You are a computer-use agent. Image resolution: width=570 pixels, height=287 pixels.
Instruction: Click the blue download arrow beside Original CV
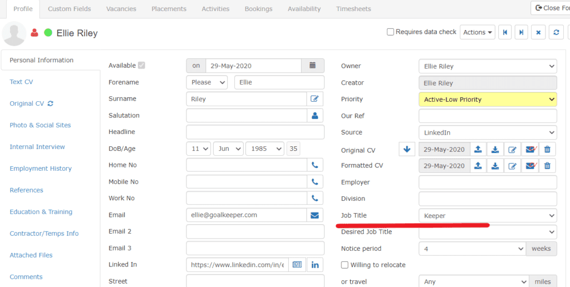point(406,149)
